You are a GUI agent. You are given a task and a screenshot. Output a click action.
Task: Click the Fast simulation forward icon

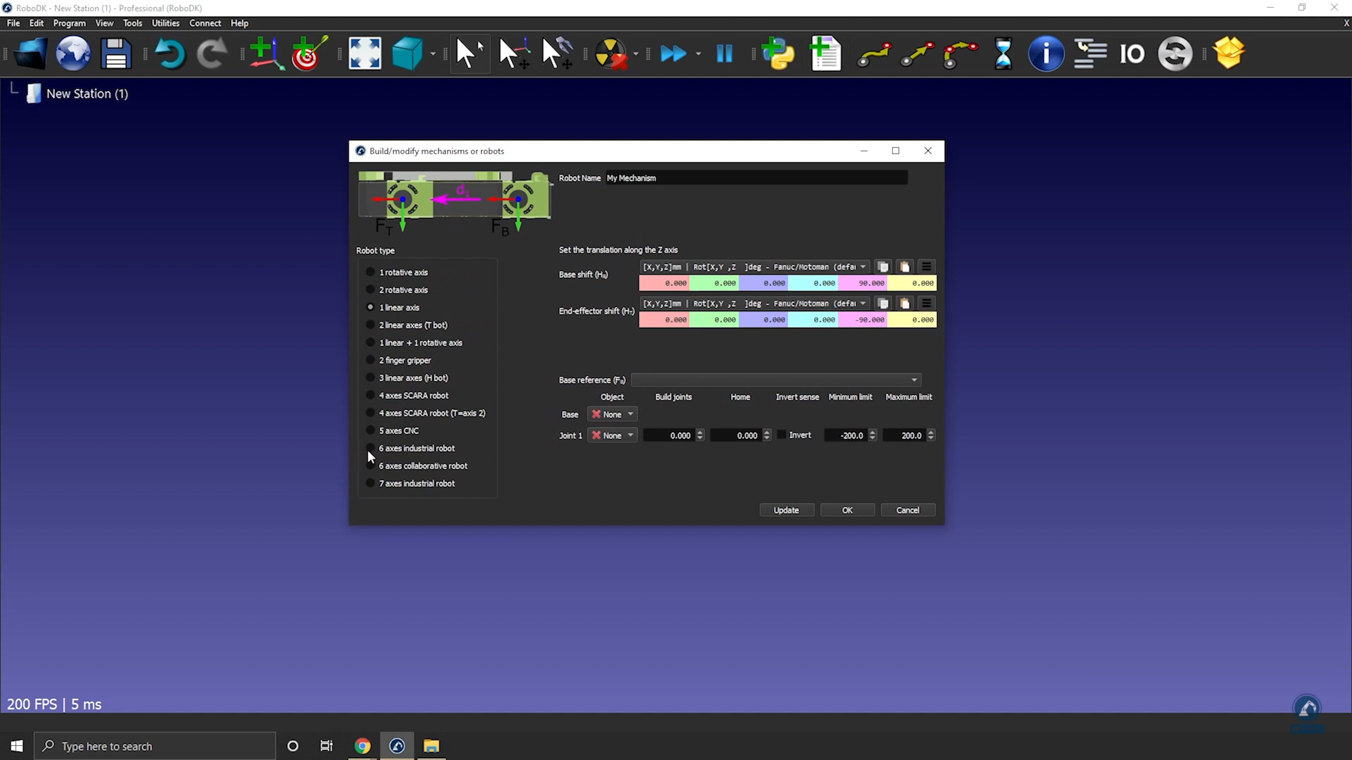(672, 53)
